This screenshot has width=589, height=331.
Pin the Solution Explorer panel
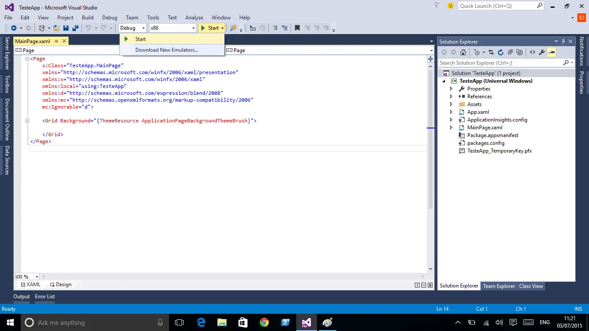pyautogui.click(x=563, y=41)
